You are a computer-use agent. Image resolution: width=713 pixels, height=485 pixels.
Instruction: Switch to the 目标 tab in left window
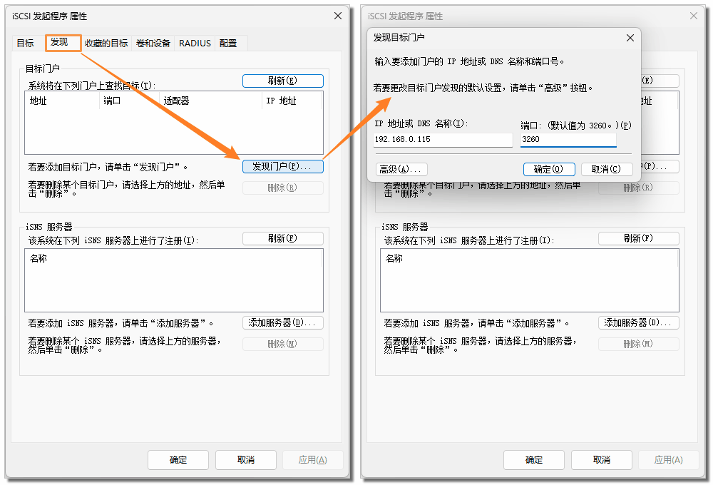tap(26, 44)
